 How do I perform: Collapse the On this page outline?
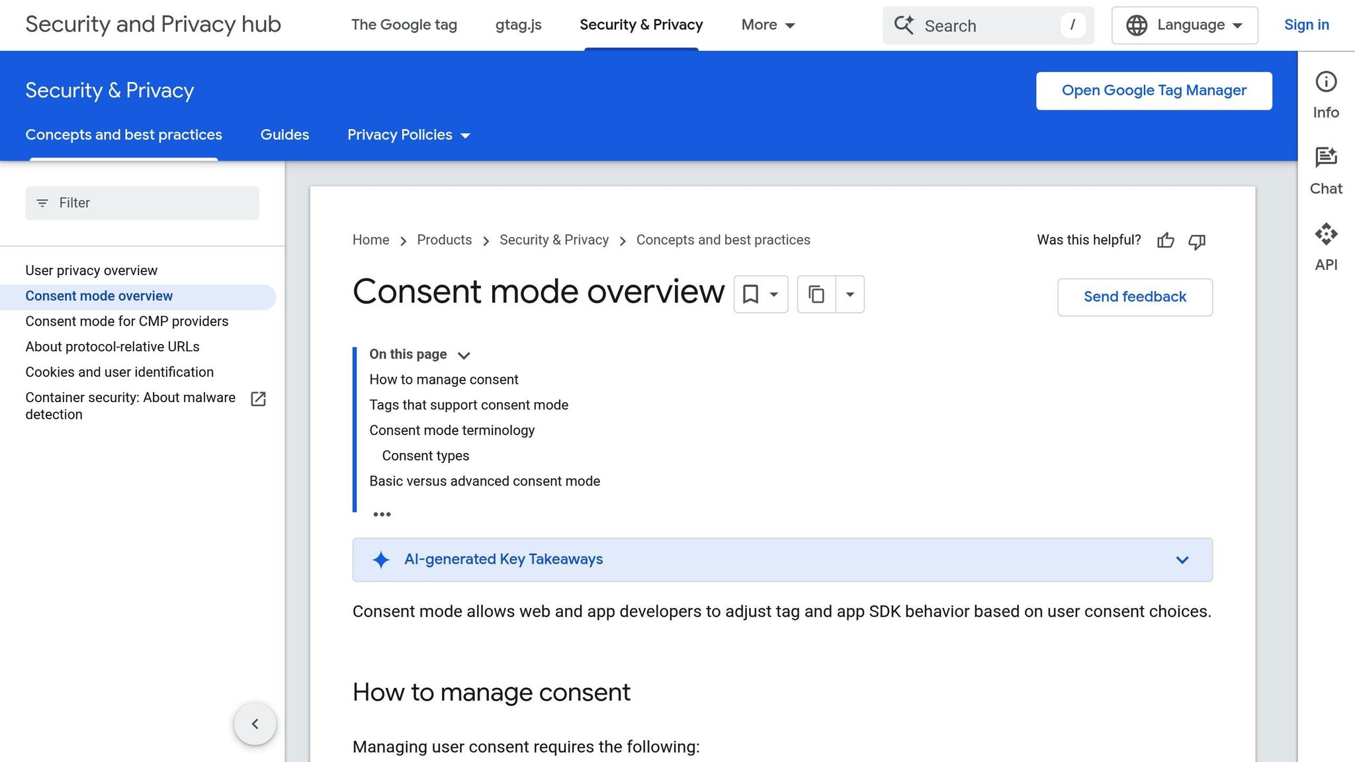[x=464, y=355]
